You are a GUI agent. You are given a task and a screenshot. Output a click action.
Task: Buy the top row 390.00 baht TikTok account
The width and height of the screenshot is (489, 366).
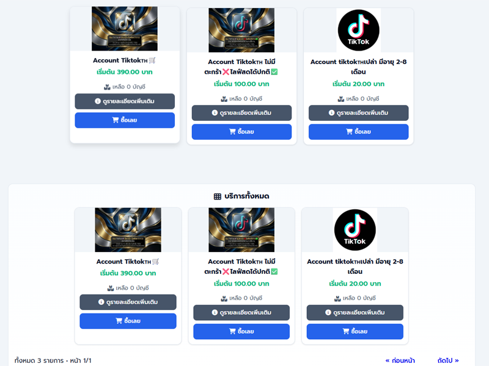click(x=125, y=120)
